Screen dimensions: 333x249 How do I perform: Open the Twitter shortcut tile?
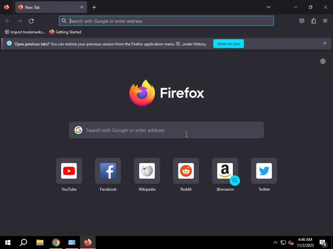[x=264, y=171]
